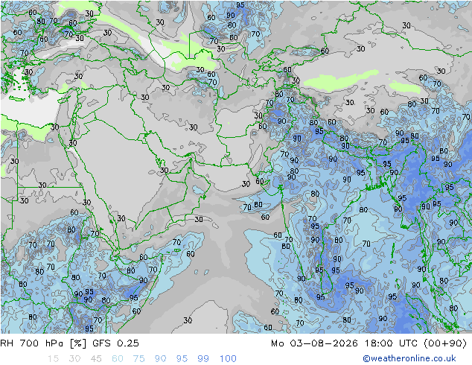Click the '18:00 UTC' time text
Image resolution: width=472 pixels, height=365 pixels.
point(391,343)
